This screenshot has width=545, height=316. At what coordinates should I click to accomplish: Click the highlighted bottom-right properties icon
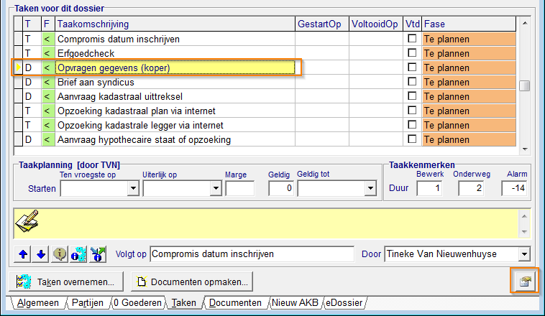(x=524, y=281)
